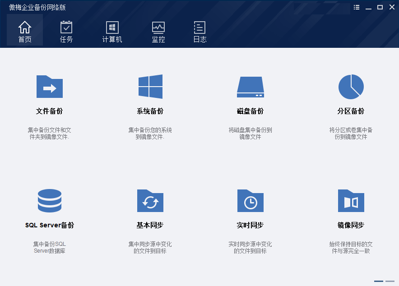Select the 文件备份 title text
The height and width of the screenshot is (286, 399).
pyautogui.click(x=49, y=111)
